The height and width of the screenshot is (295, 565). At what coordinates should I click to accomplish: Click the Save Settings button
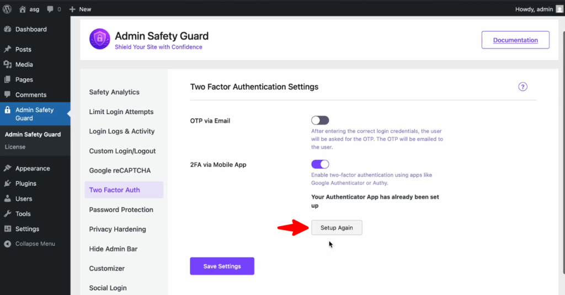[x=222, y=266]
